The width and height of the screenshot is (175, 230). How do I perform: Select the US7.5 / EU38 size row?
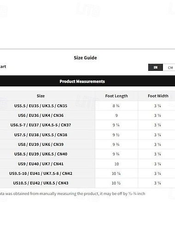87,135
